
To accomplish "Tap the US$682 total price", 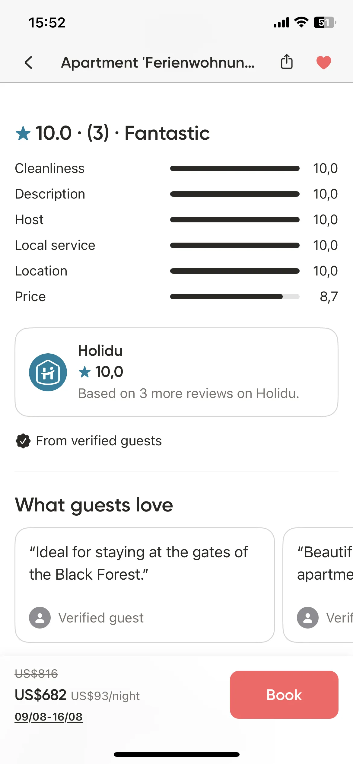I will pos(41,695).
